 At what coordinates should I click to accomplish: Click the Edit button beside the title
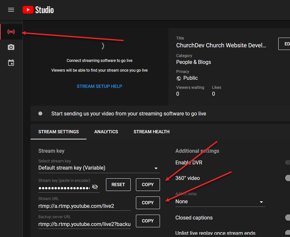(284, 44)
